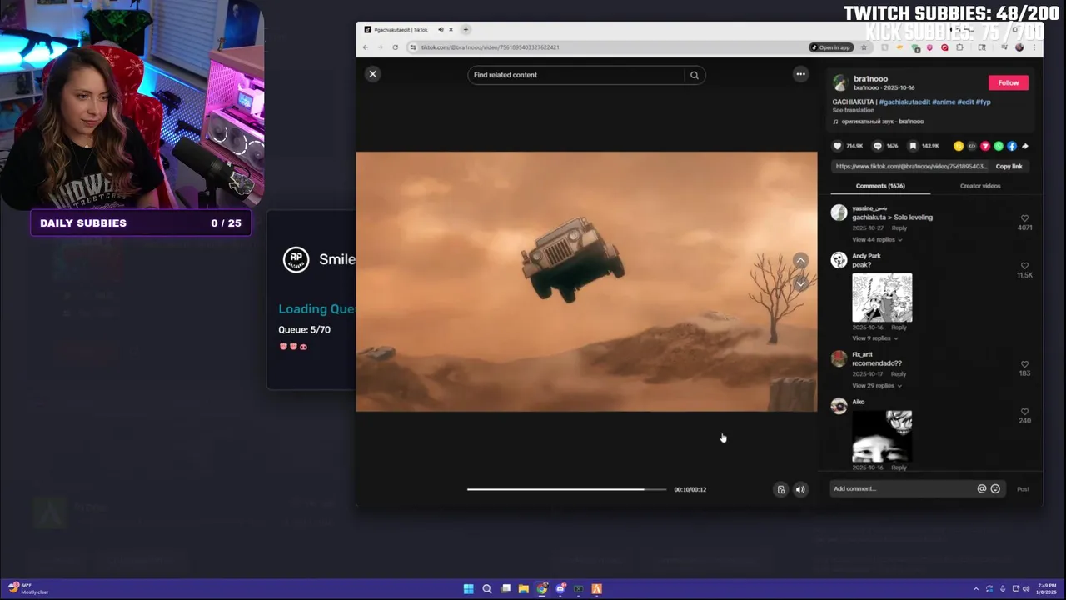Open Aiko's comment image

pyautogui.click(x=882, y=436)
